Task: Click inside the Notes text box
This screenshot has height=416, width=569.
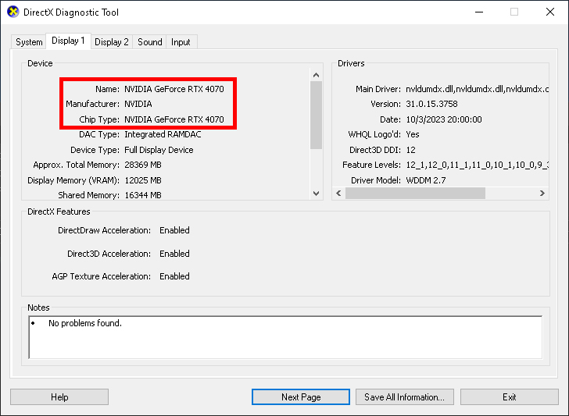Action: (285, 337)
